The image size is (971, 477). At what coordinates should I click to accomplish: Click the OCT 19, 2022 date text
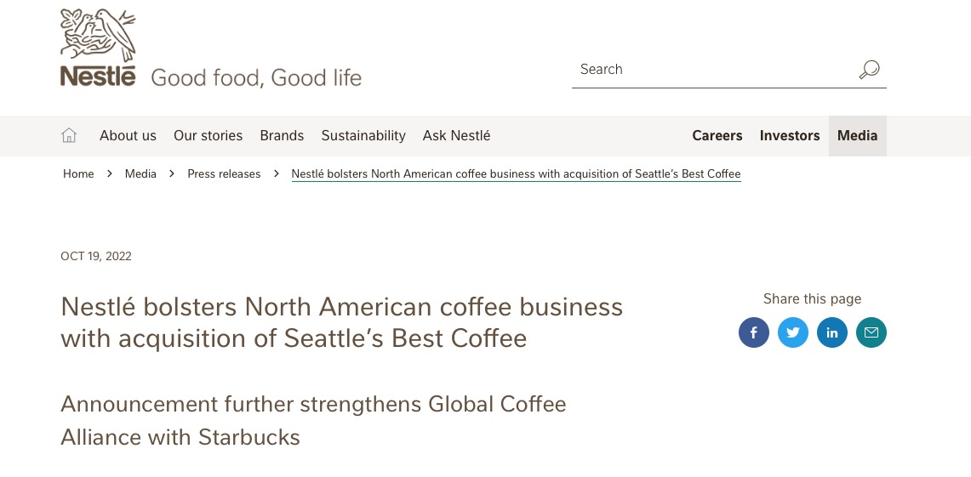point(96,256)
